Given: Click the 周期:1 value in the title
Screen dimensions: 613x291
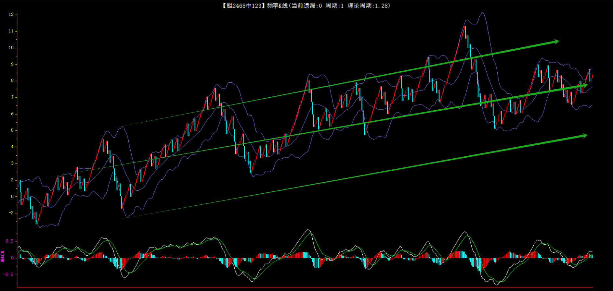Looking at the screenshot, I should [x=334, y=6].
